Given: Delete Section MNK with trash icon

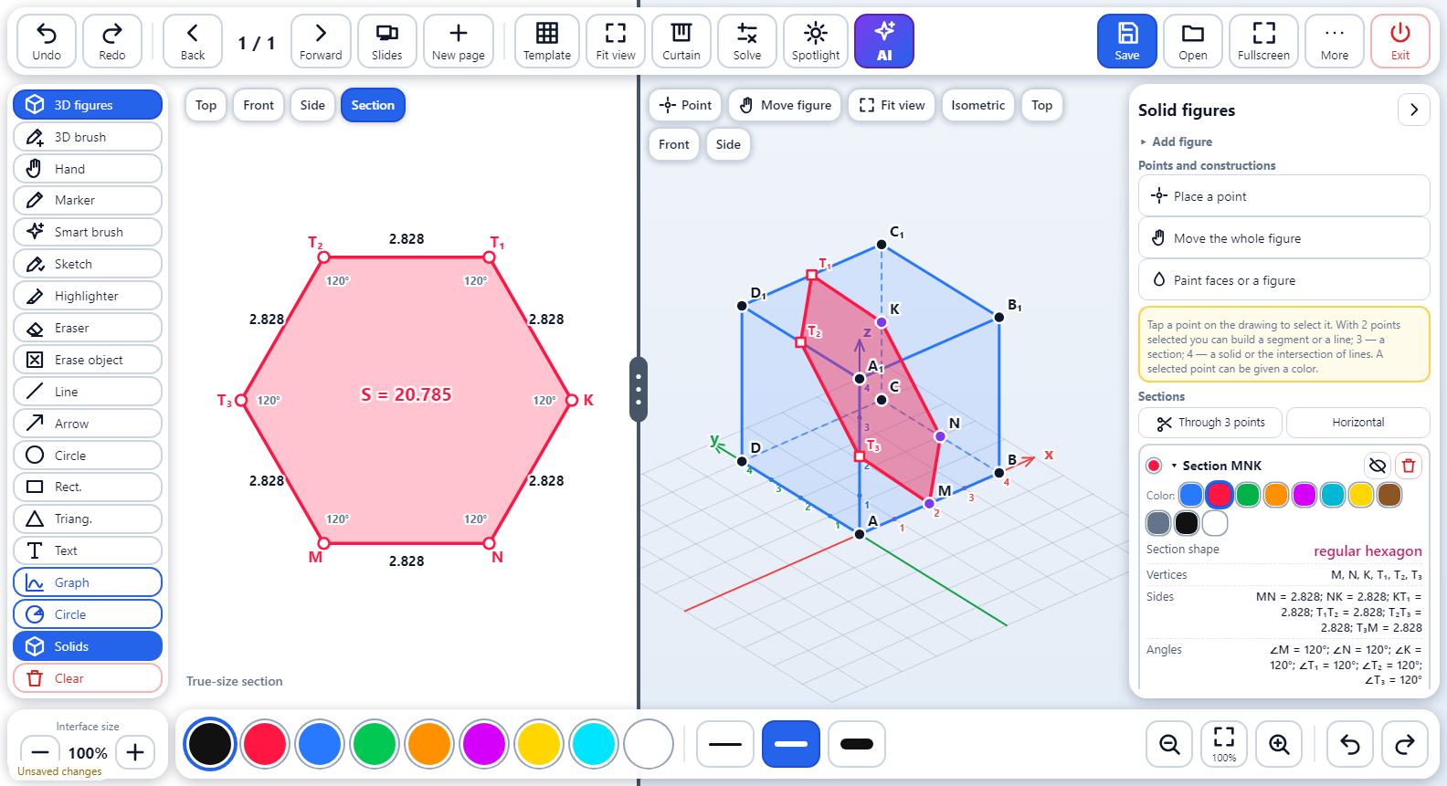Looking at the screenshot, I should click(x=1409, y=466).
